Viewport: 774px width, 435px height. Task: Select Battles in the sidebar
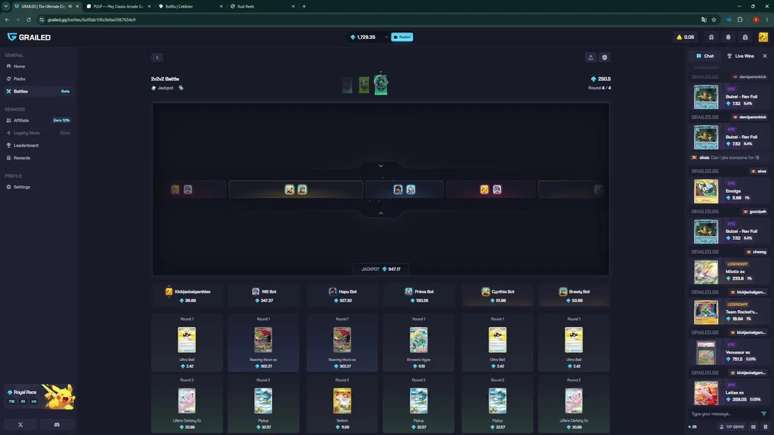[37, 91]
